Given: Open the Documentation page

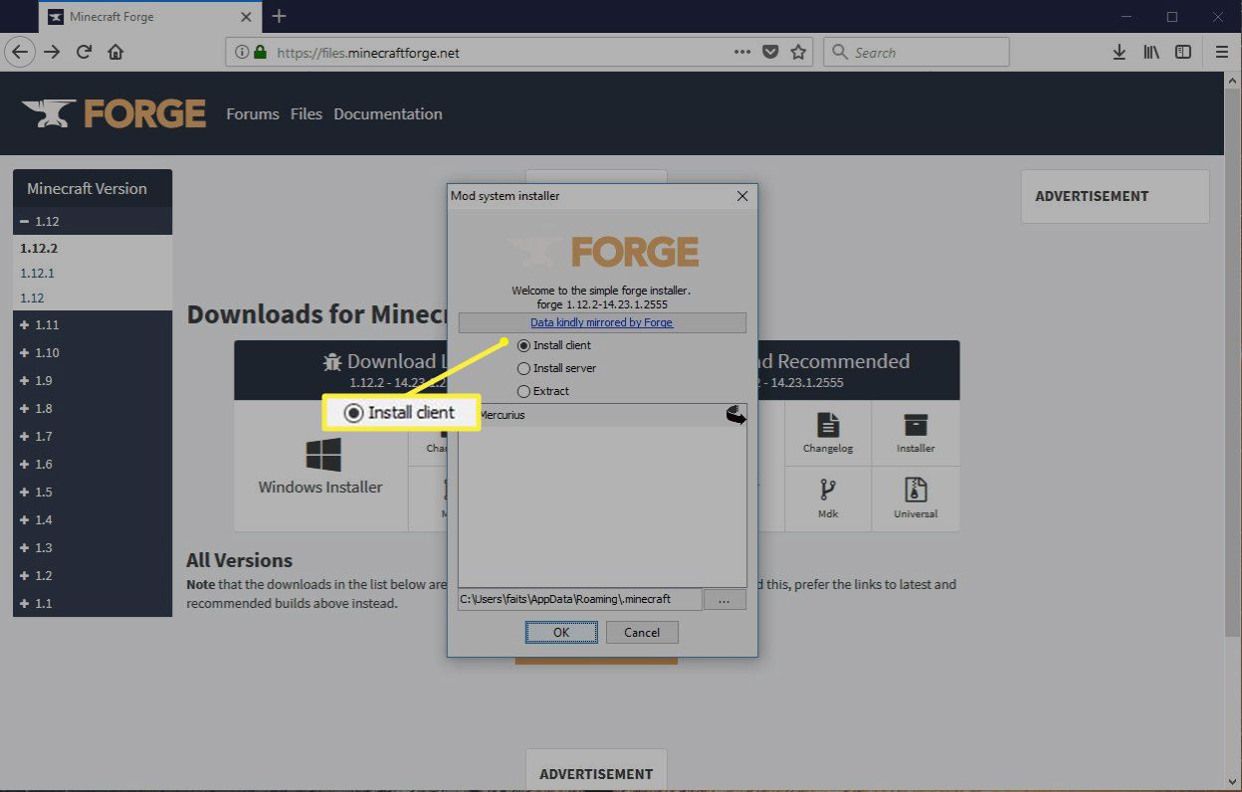Looking at the screenshot, I should [388, 113].
